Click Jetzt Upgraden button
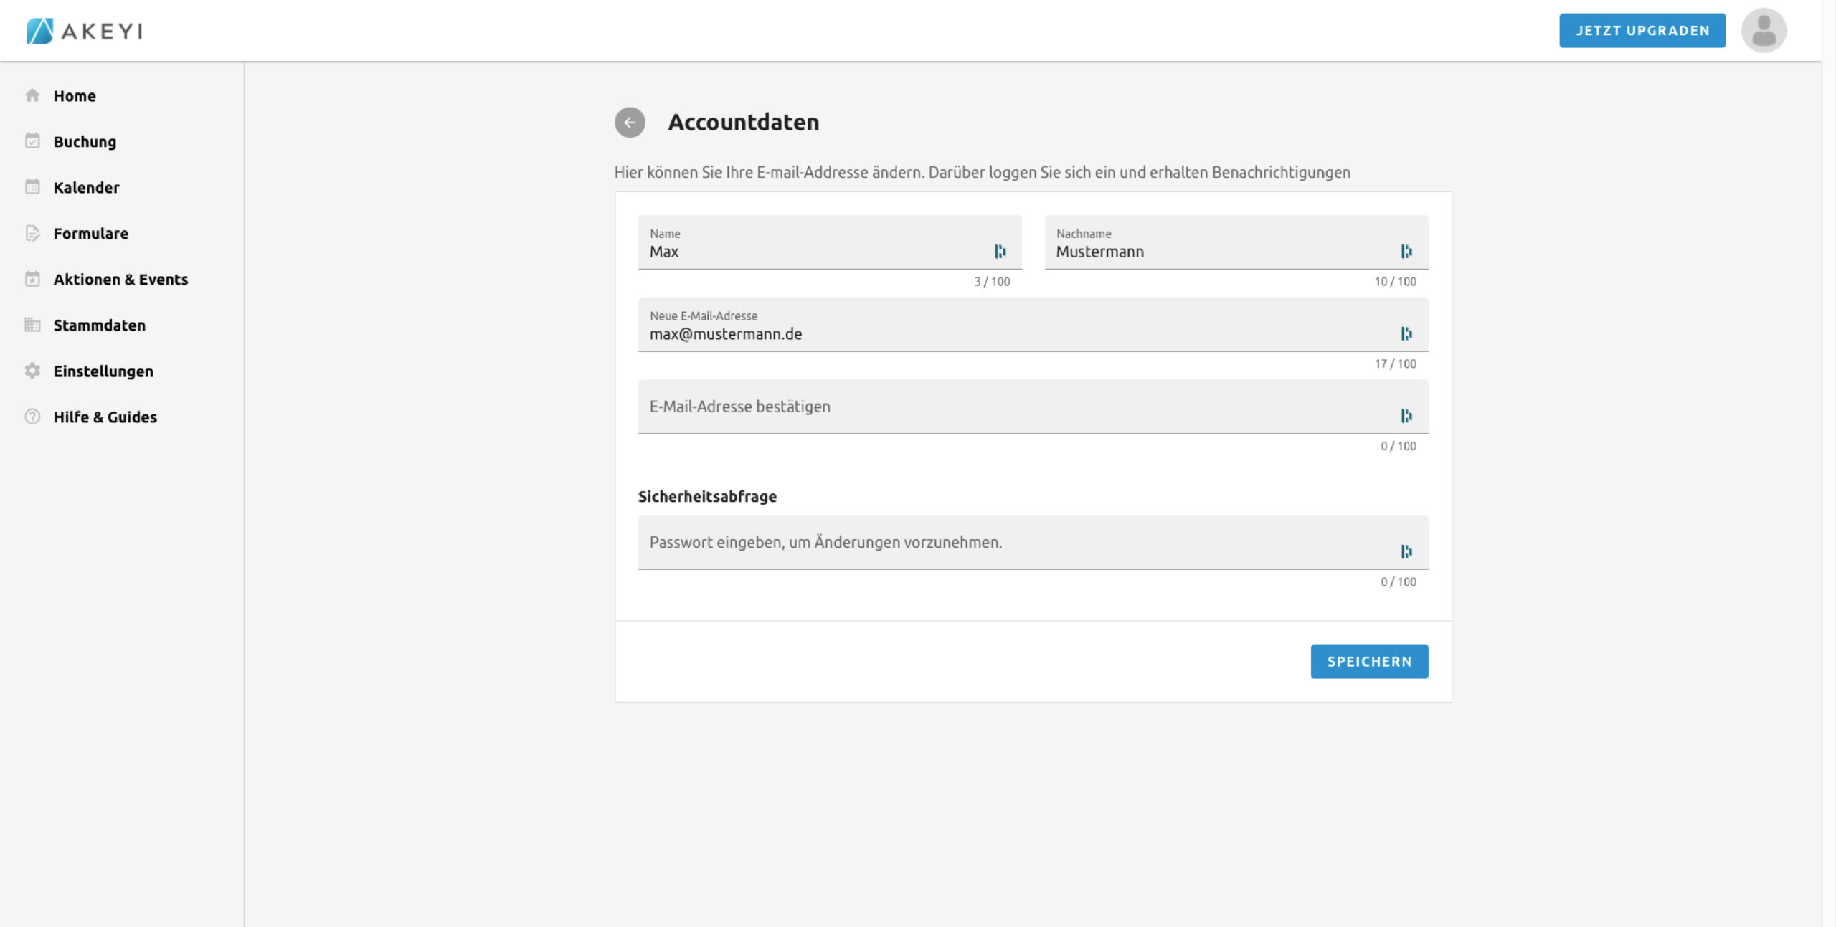 click(1642, 31)
